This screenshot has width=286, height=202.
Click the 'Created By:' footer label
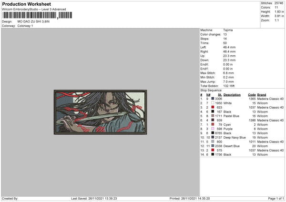[x=10, y=198]
